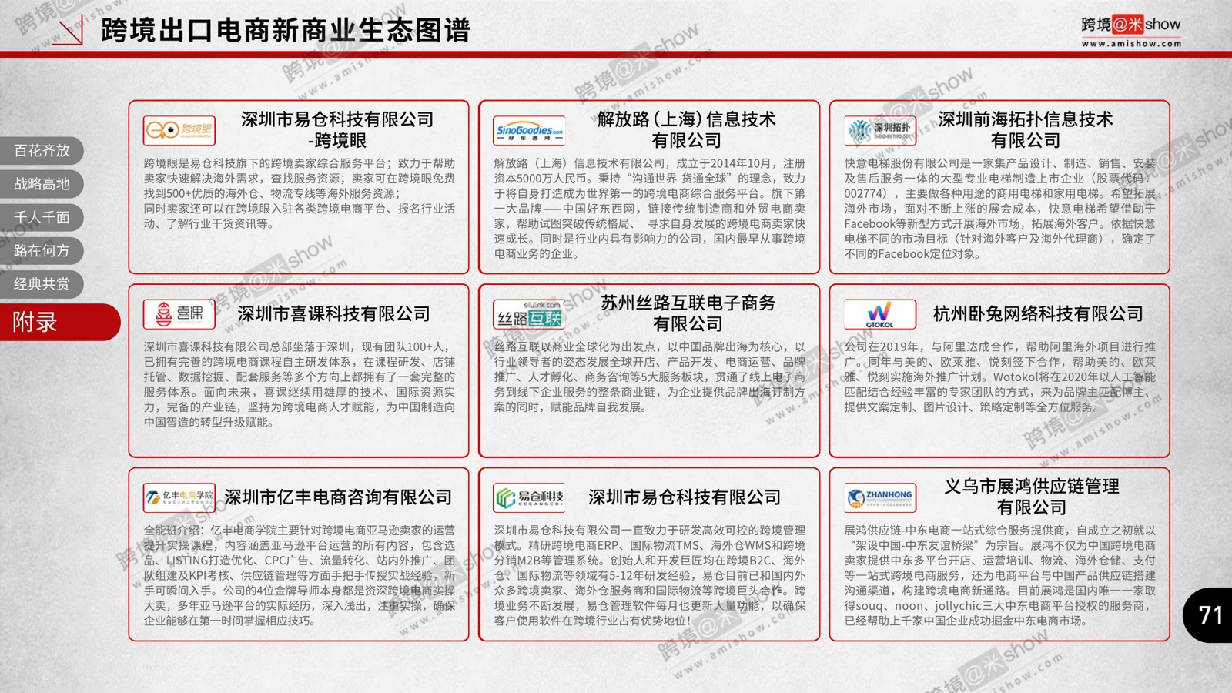Click heading 苏州丝路互联电子商务有限公司
1232x693 pixels.
[x=688, y=313]
